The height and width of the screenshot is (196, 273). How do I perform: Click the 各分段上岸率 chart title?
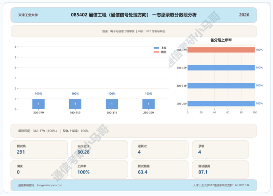coord(221,40)
